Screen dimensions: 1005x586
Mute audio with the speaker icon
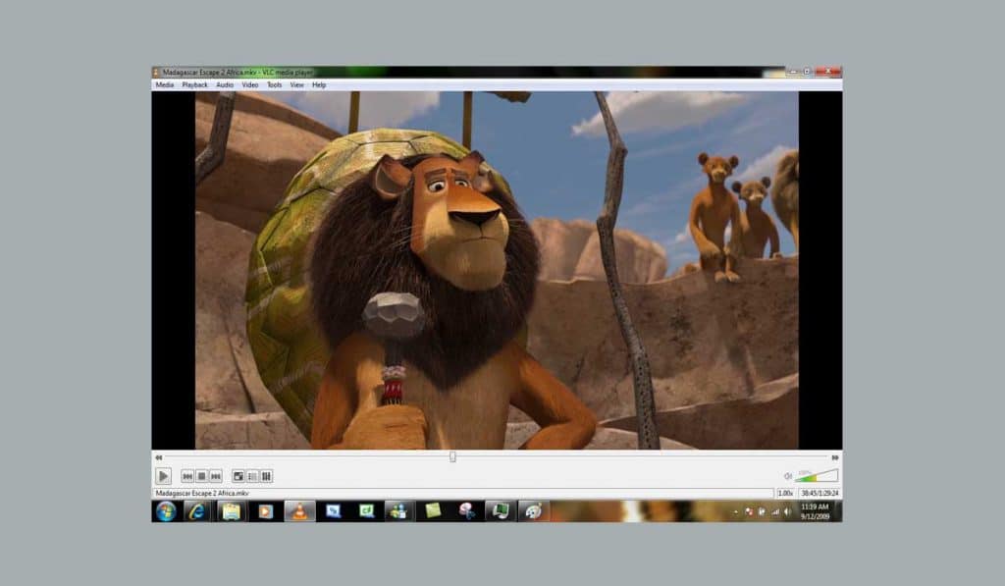pyautogui.click(x=788, y=476)
